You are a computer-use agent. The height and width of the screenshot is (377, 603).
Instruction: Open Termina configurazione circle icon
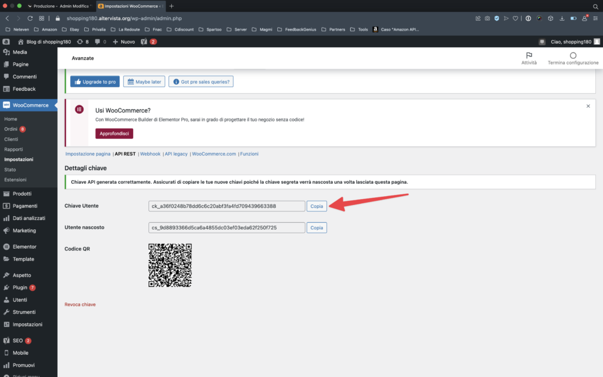573,55
